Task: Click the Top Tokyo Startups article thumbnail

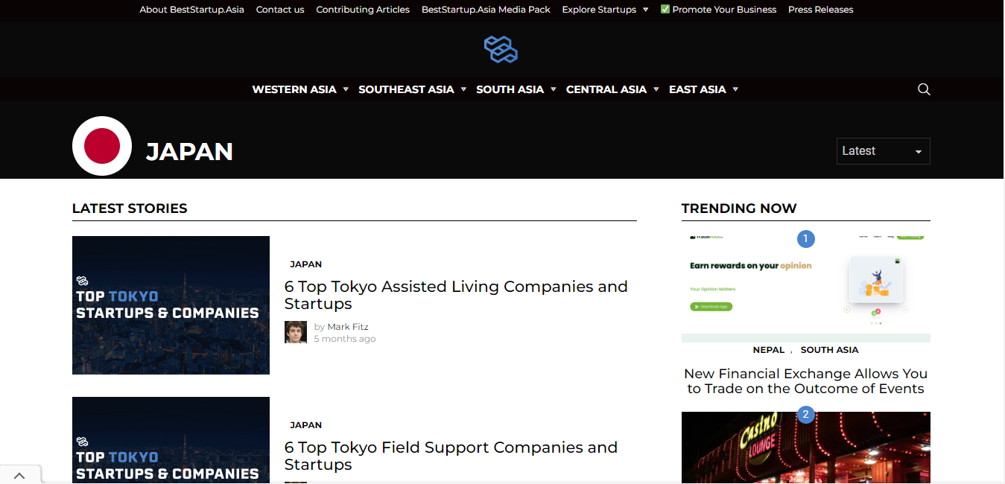Action: [171, 305]
